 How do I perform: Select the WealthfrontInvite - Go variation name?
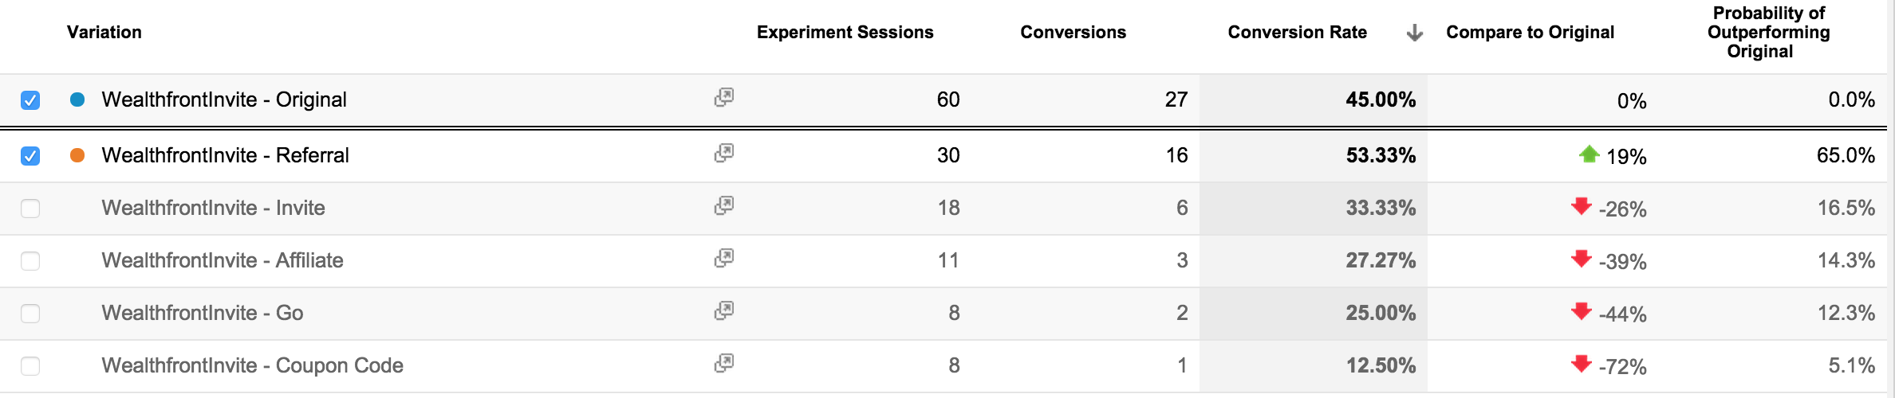203,313
